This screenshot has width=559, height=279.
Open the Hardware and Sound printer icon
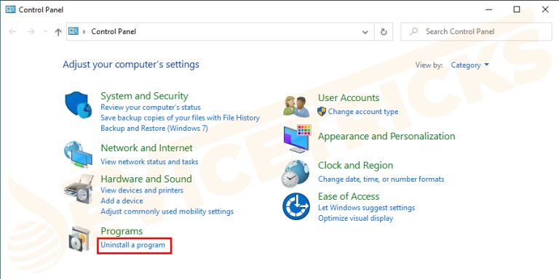[x=79, y=189]
